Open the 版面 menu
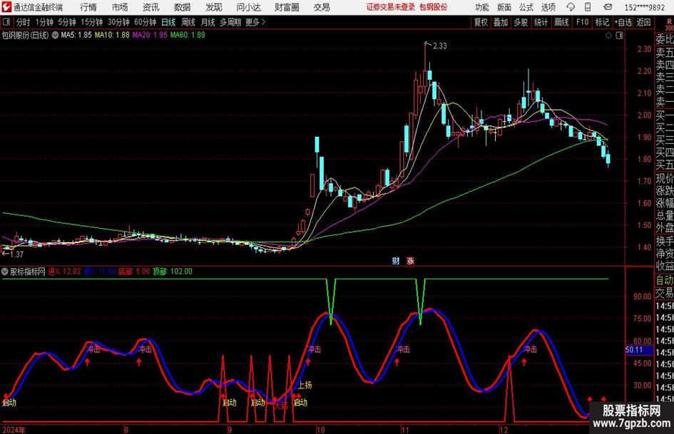674x434 pixels. (x=504, y=7)
